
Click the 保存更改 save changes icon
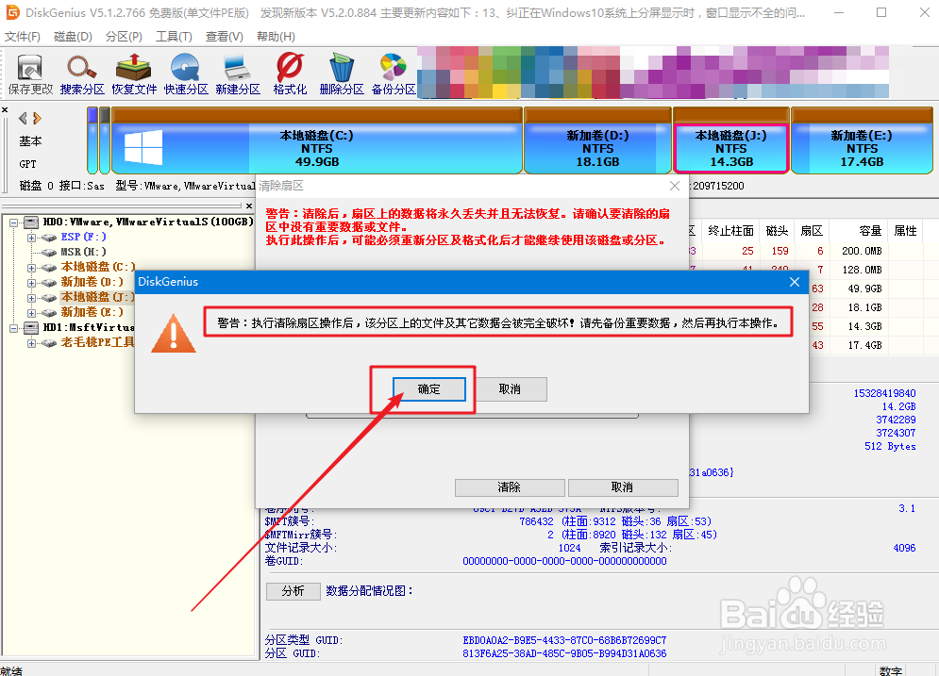tap(28, 74)
